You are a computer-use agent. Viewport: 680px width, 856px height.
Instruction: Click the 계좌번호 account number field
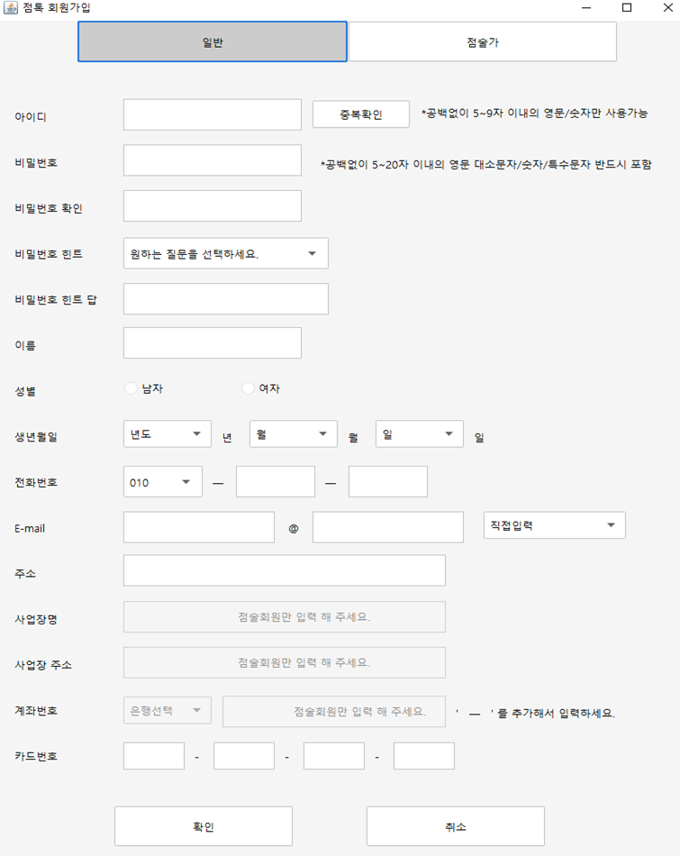(x=334, y=711)
